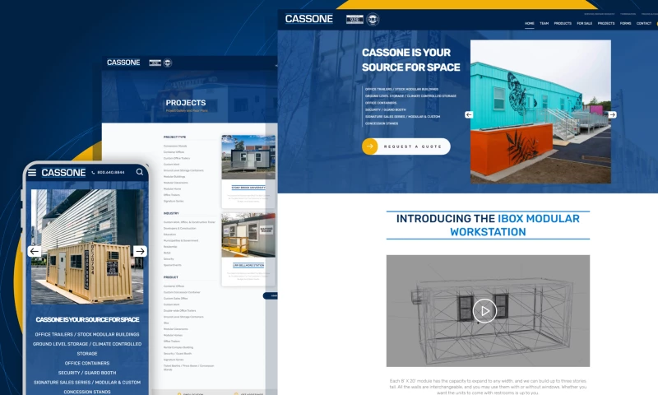Tap the search magnifier in the mobile header
Image resolution: width=658 pixels, height=395 pixels.
140,172
